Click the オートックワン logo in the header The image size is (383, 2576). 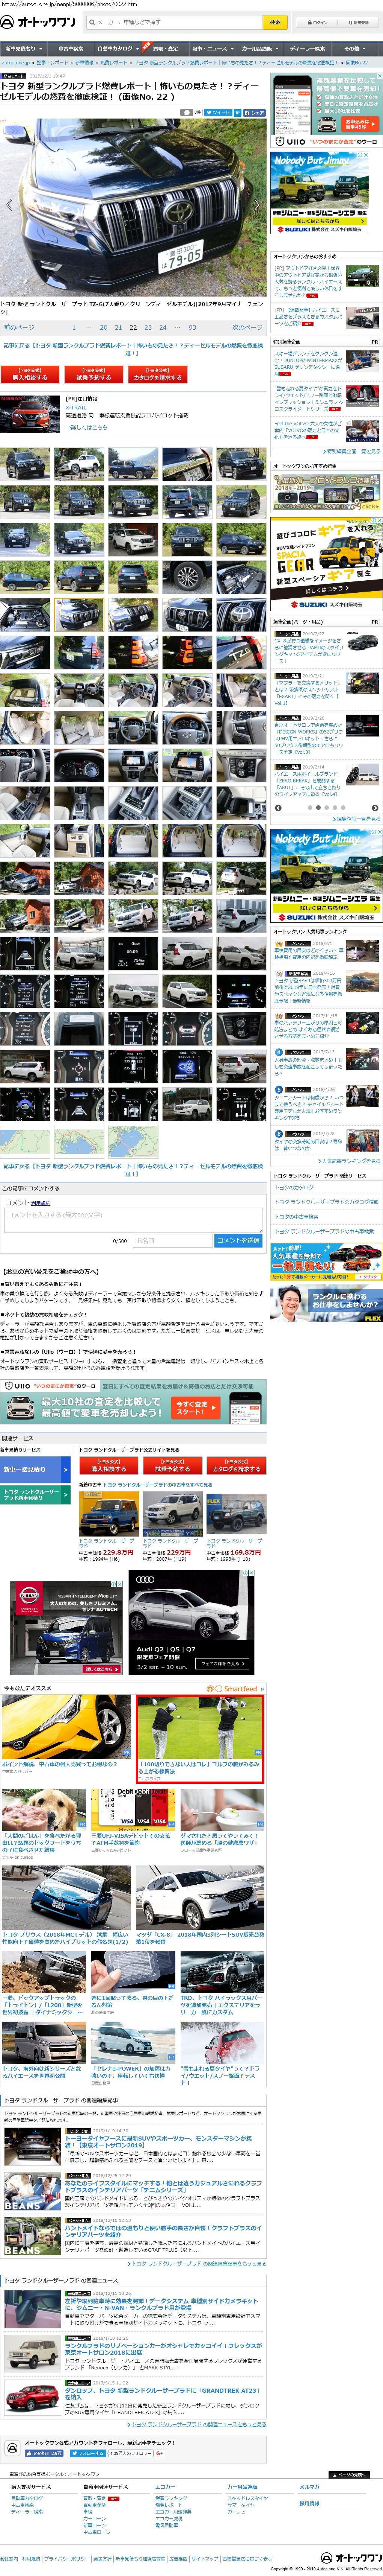[39, 22]
